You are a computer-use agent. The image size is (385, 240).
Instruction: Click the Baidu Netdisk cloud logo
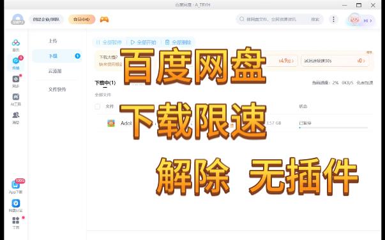point(18,19)
